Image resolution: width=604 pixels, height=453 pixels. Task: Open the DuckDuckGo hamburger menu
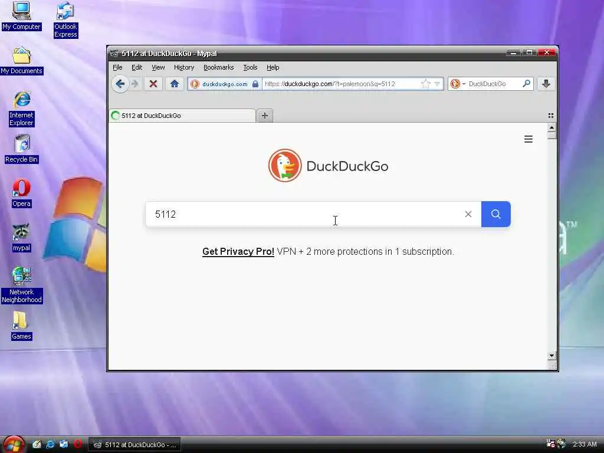pyautogui.click(x=528, y=139)
